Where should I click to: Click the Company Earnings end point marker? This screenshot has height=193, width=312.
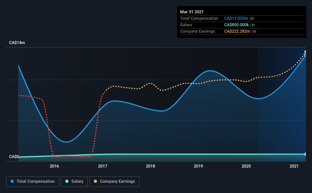click(x=306, y=52)
